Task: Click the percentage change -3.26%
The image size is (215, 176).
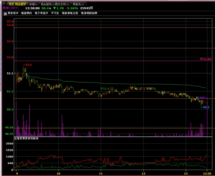Action: point(72,8)
